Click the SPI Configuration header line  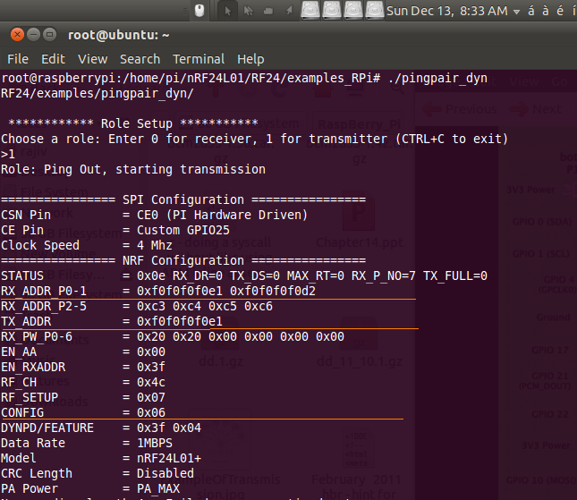pyautogui.click(x=183, y=199)
